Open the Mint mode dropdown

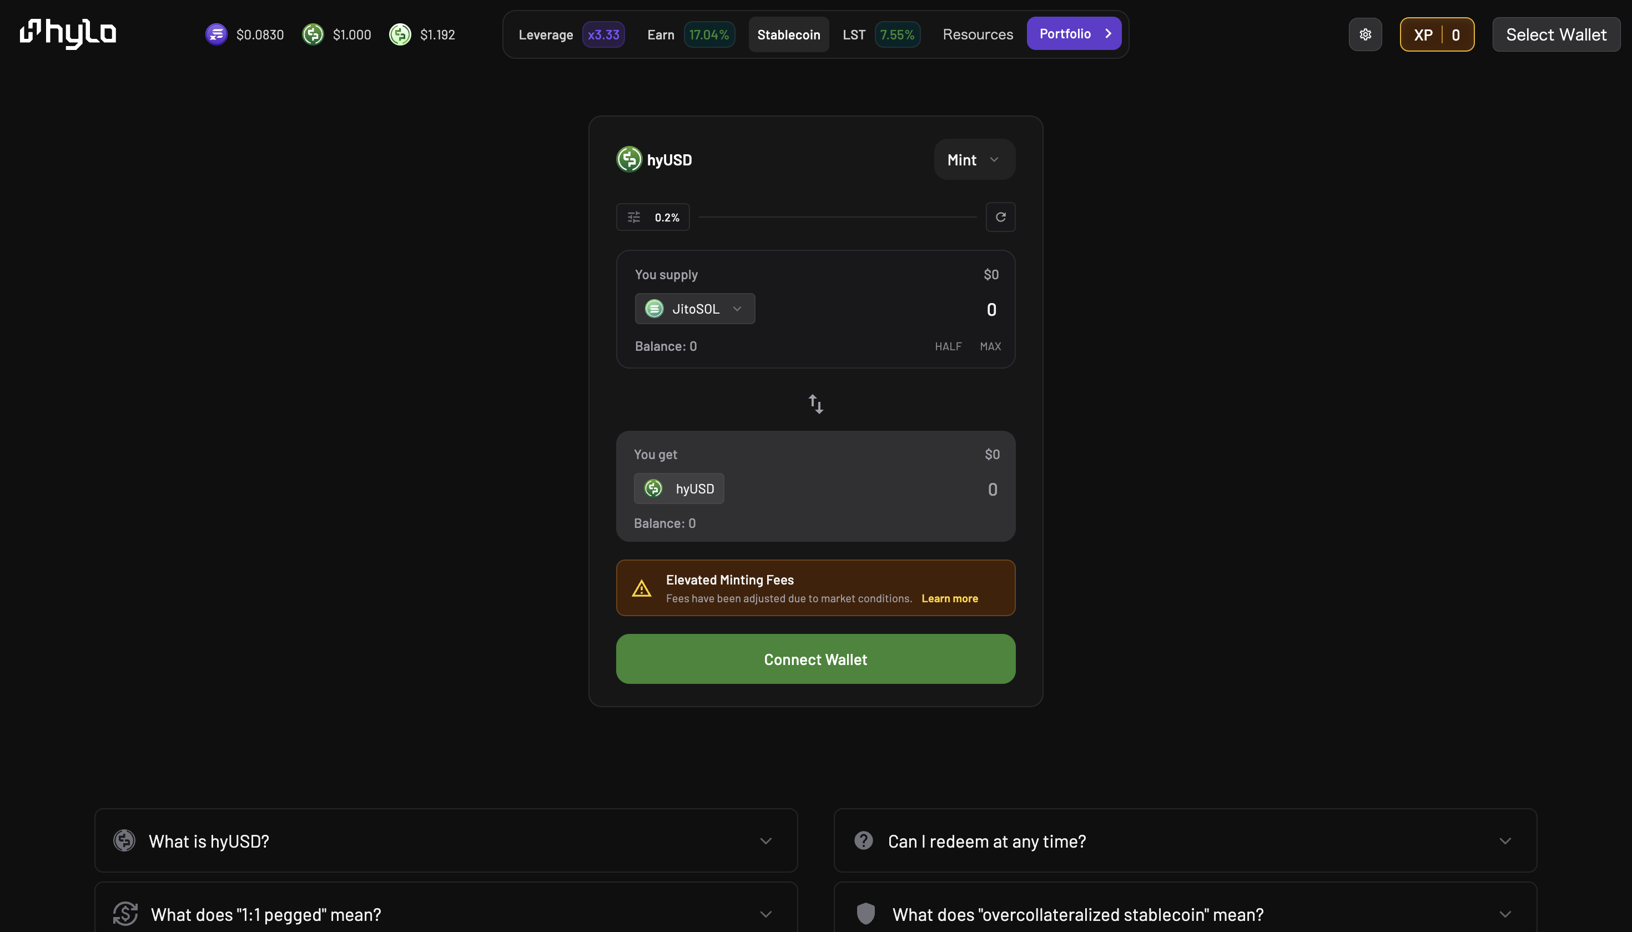974,160
